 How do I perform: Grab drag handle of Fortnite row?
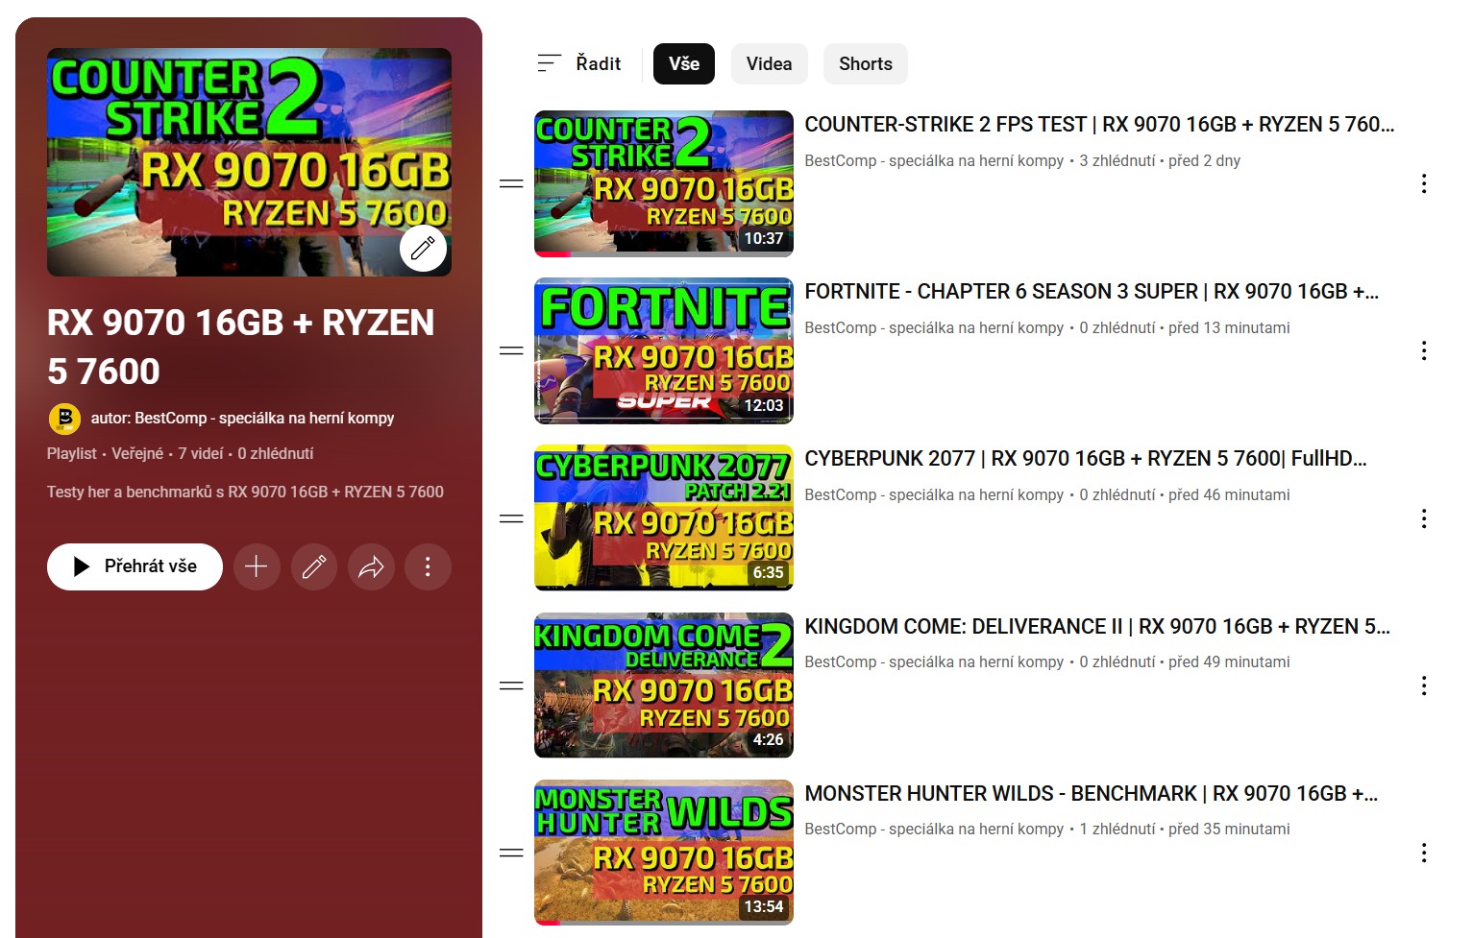click(x=511, y=350)
